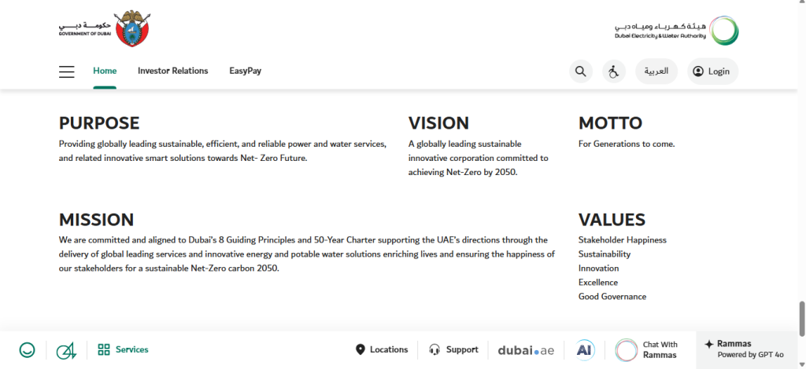Open the hamburger navigation menu
This screenshot has height=369, width=806.
(x=67, y=71)
